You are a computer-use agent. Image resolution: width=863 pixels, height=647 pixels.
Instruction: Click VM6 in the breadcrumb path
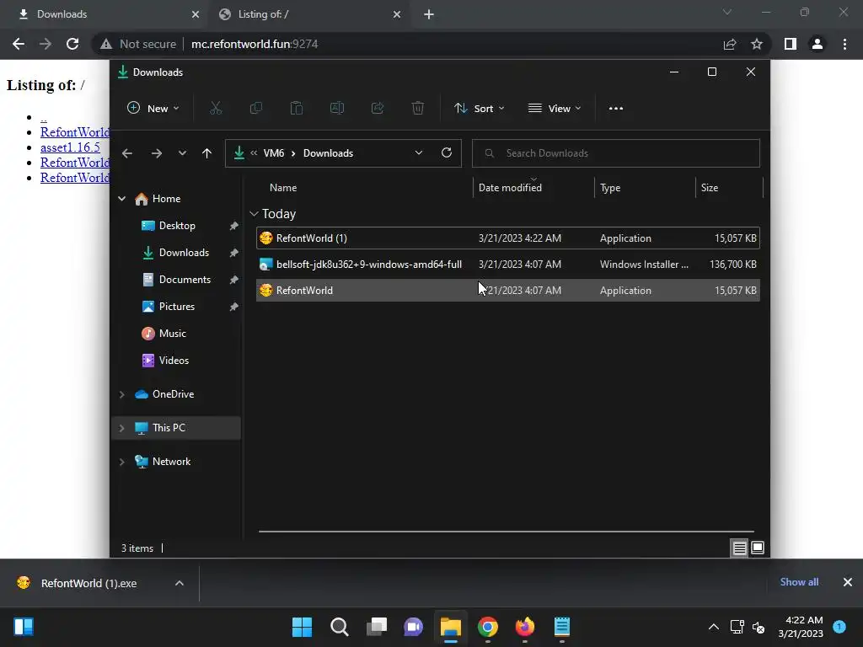coord(274,153)
